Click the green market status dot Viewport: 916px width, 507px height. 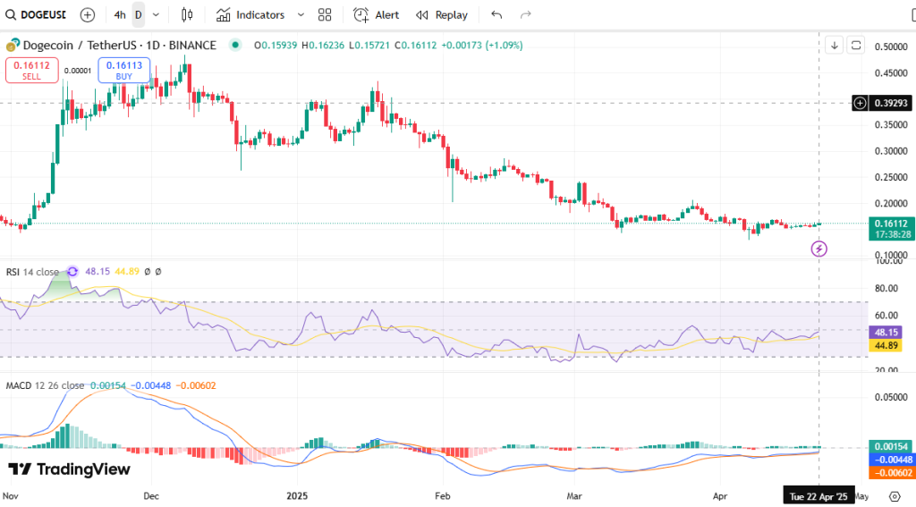(235, 45)
